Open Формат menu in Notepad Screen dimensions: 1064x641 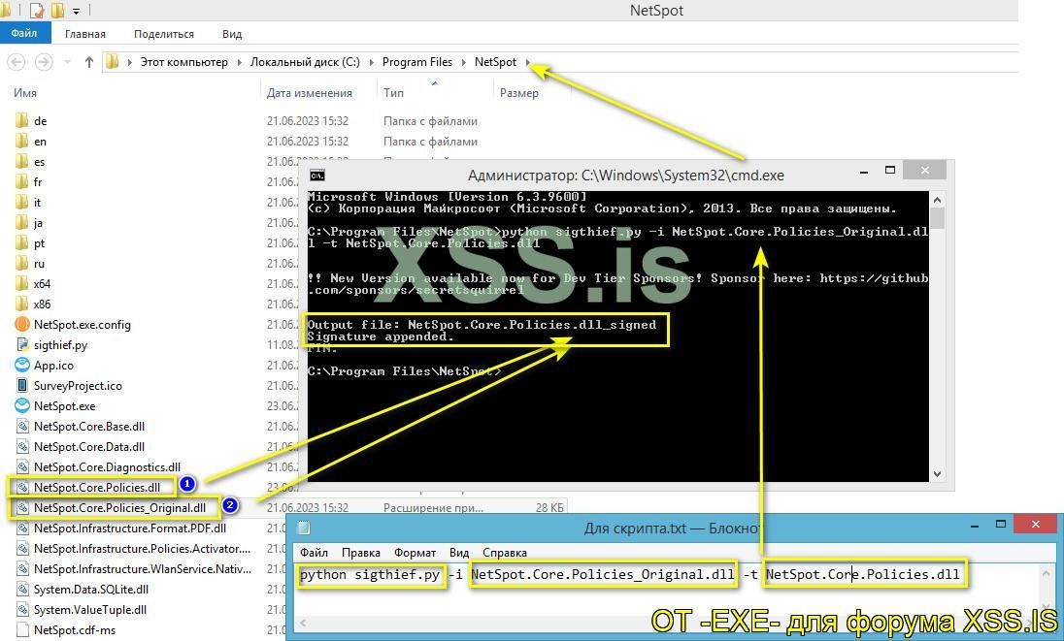415,552
